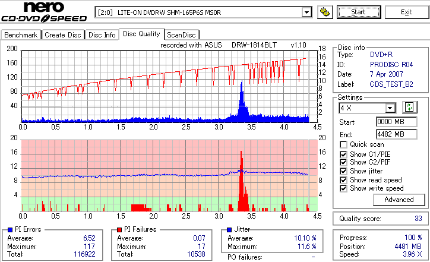Click the blue Jitter legend square
This screenshot has width=430, height=262.
point(229,230)
